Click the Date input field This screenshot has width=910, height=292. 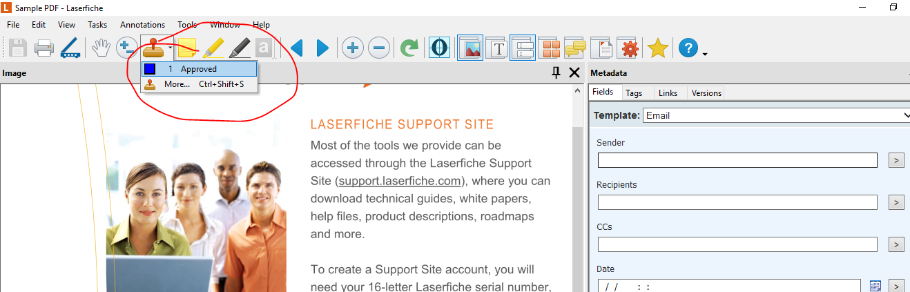click(729, 286)
